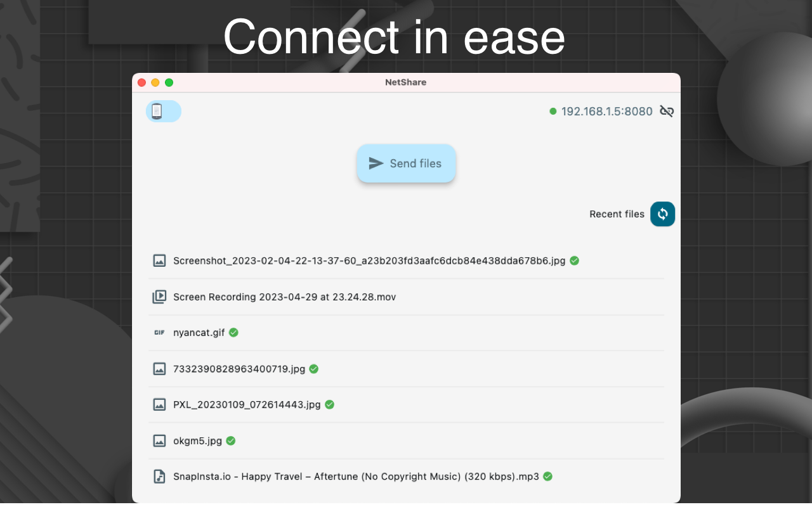
Task: Click the green connection status dot
Action: (x=553, y=112)
